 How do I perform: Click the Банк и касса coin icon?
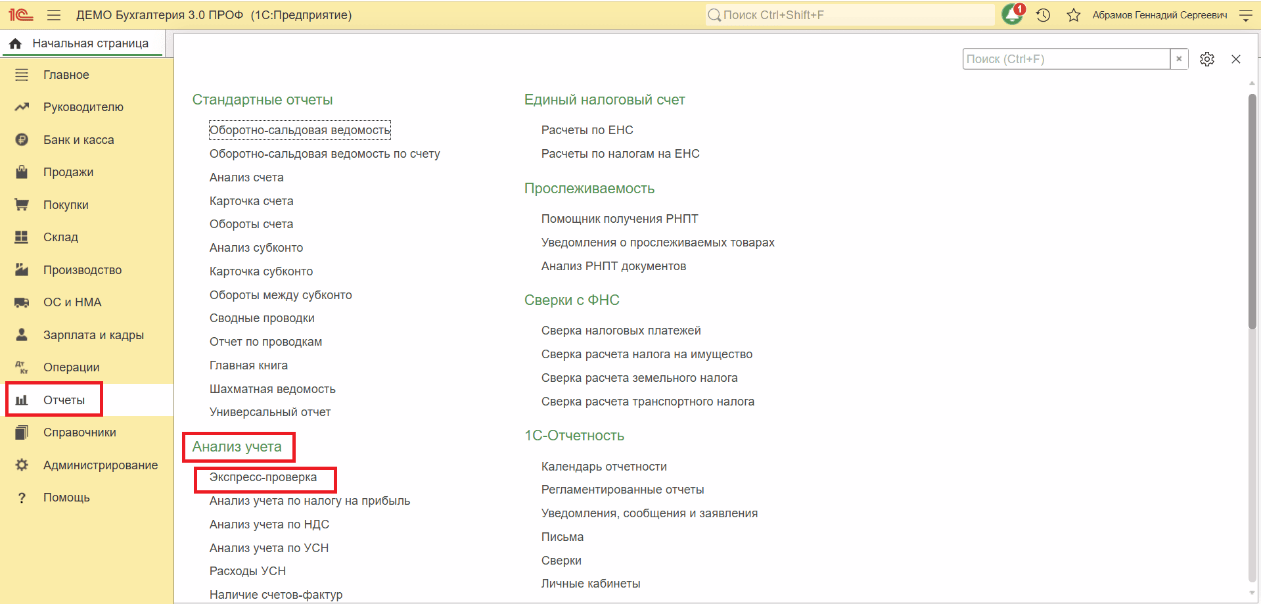pyautogui.click(x=22, y=140)
